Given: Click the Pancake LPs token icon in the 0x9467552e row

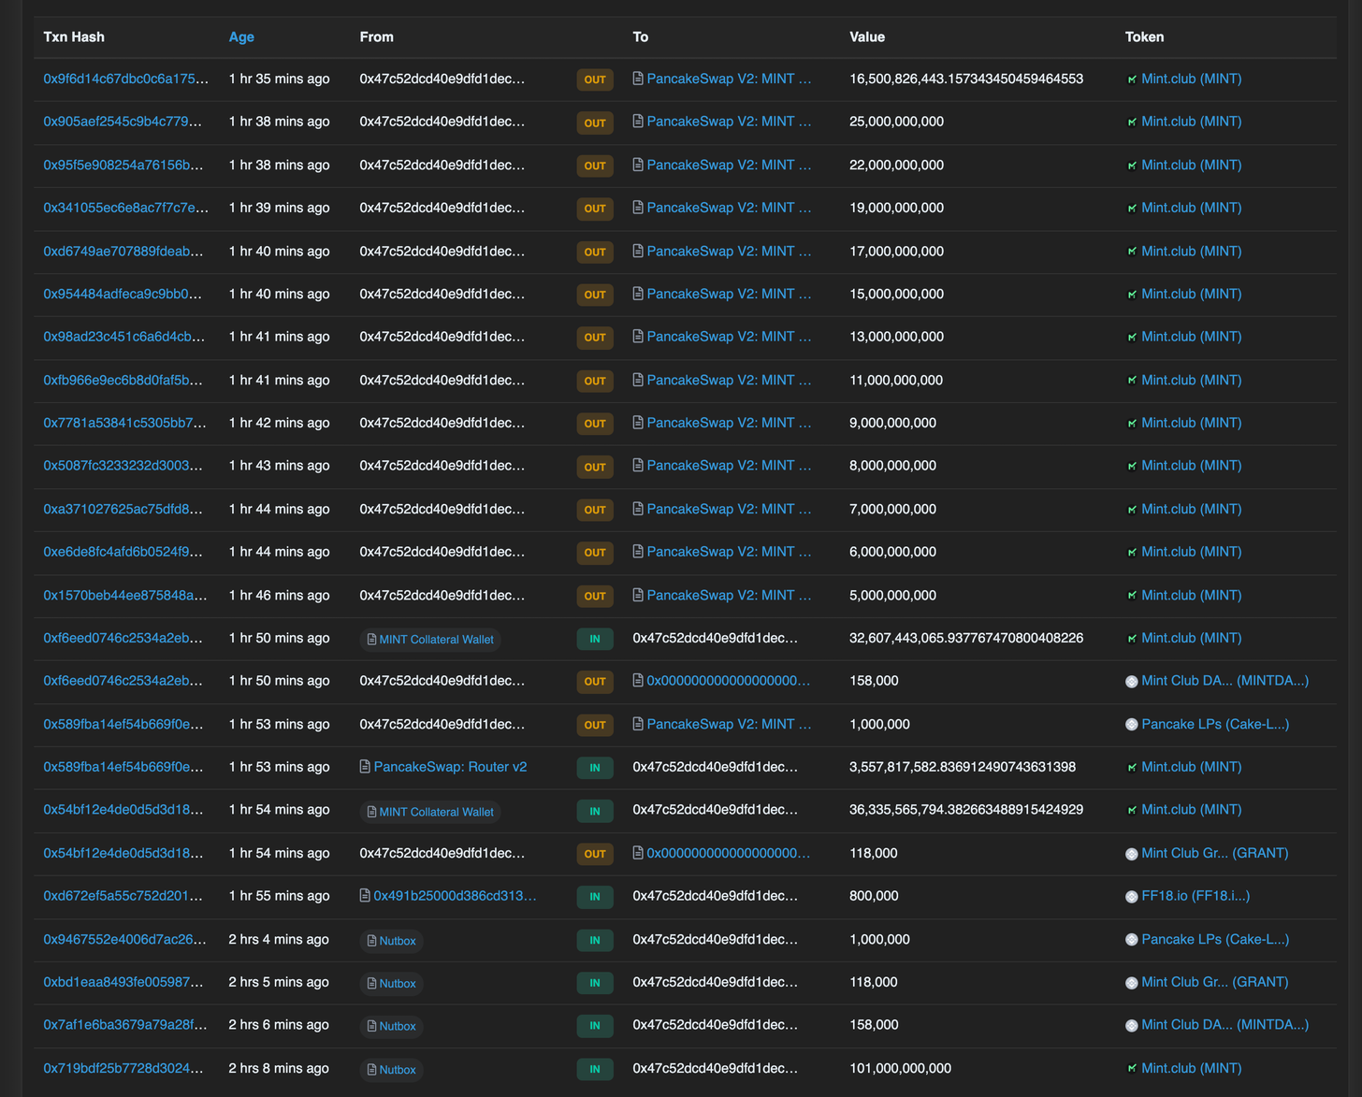Looking at the screenshot, I should [x=1132, y=940].
